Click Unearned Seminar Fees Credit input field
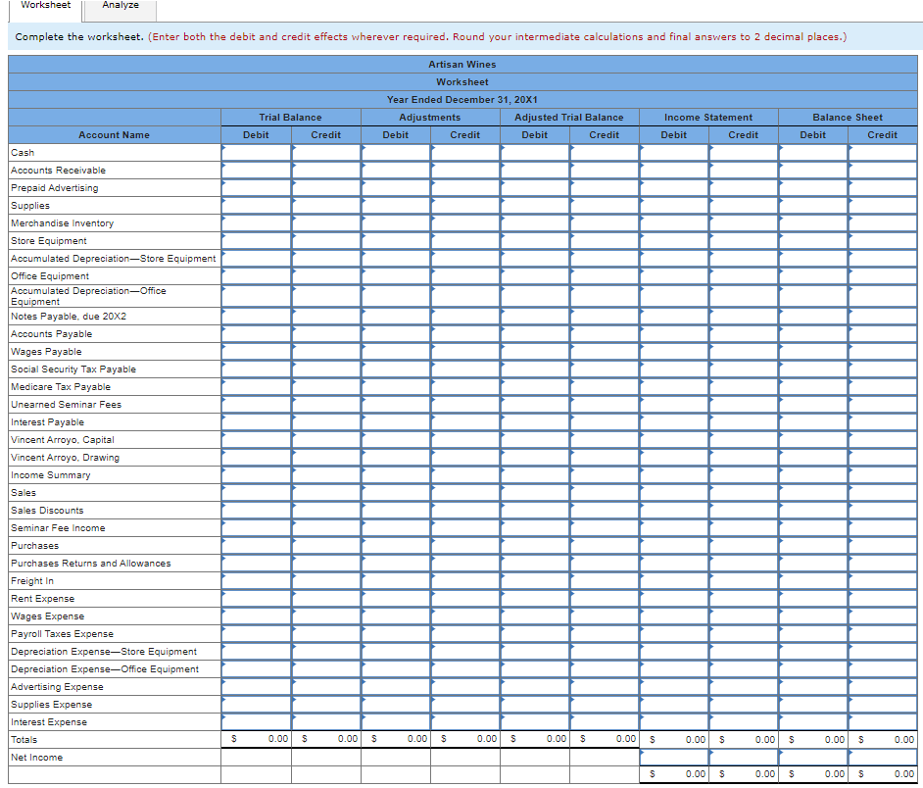923x788 pixels. click(x=326, y=404)
